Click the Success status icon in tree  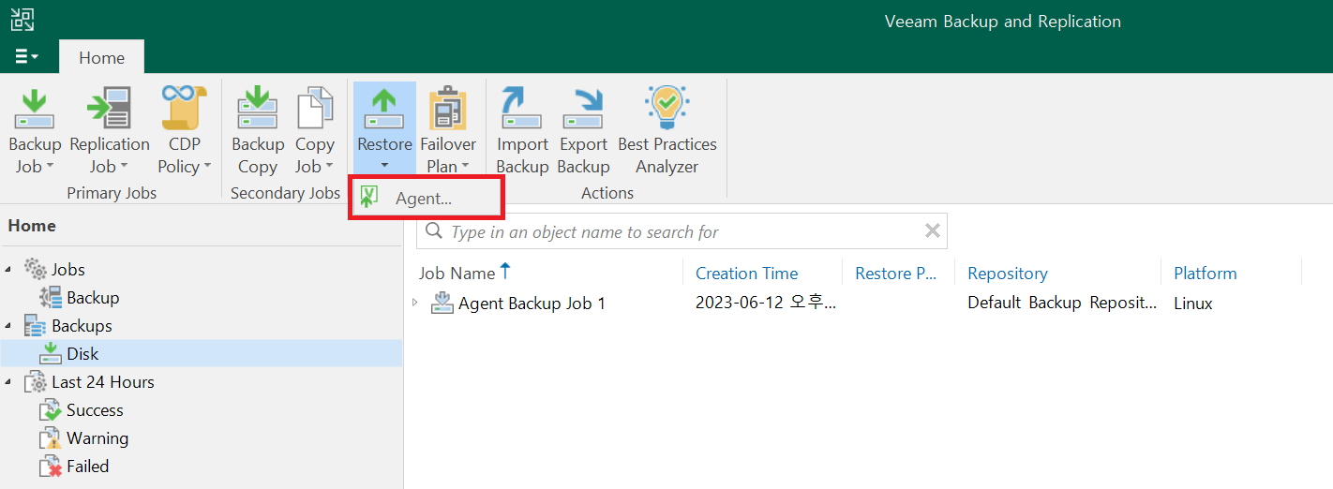coord(51,410)
